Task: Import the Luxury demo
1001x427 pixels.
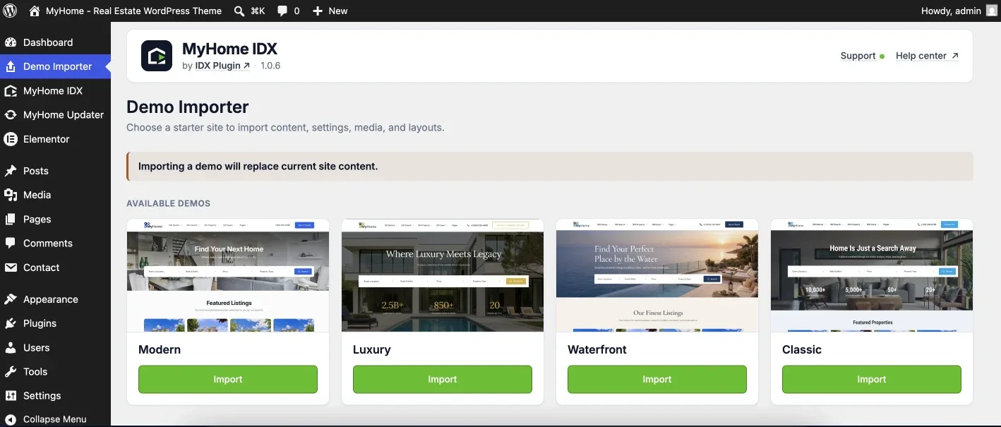Action: coord(443,379)
